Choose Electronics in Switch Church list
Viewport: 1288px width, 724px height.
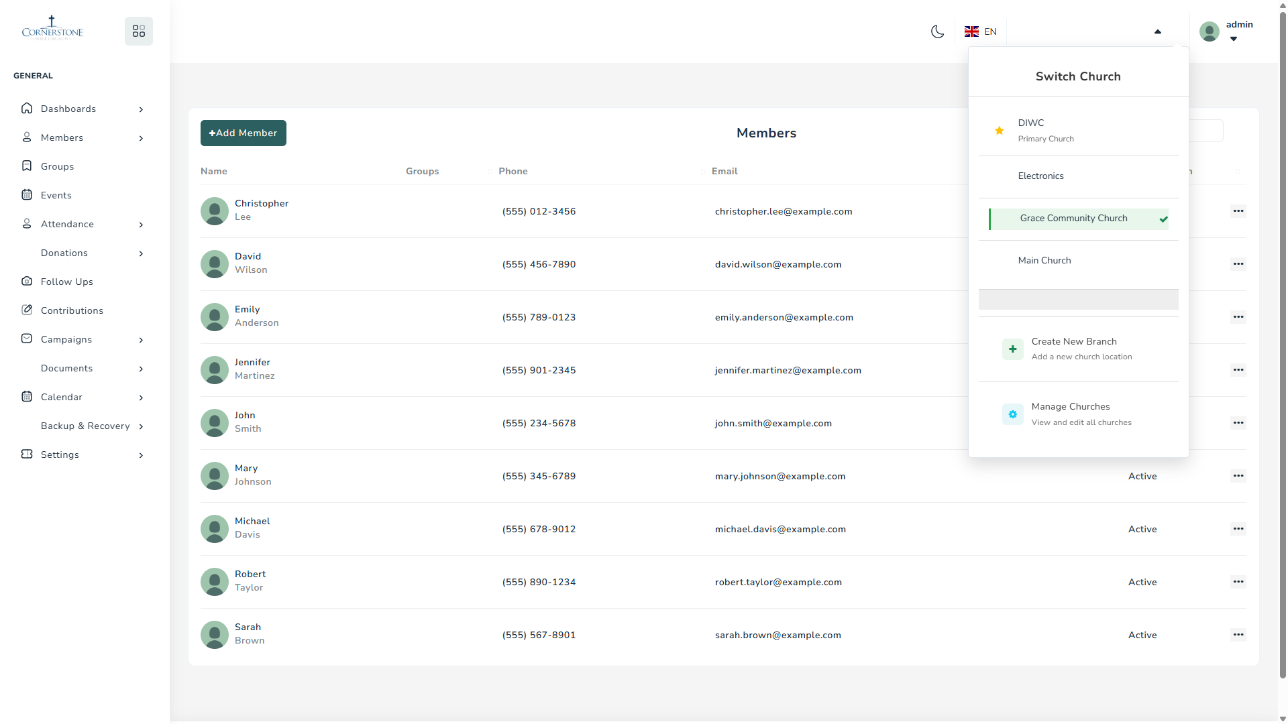1040,176
